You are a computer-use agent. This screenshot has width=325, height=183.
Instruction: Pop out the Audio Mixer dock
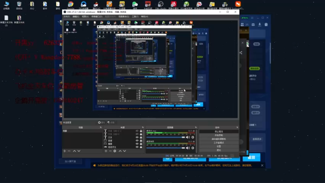coord(196,127)
